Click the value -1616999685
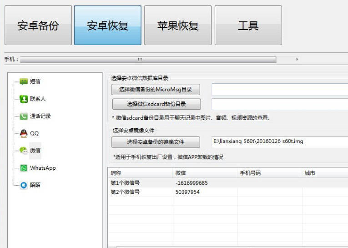 point(192,183)
